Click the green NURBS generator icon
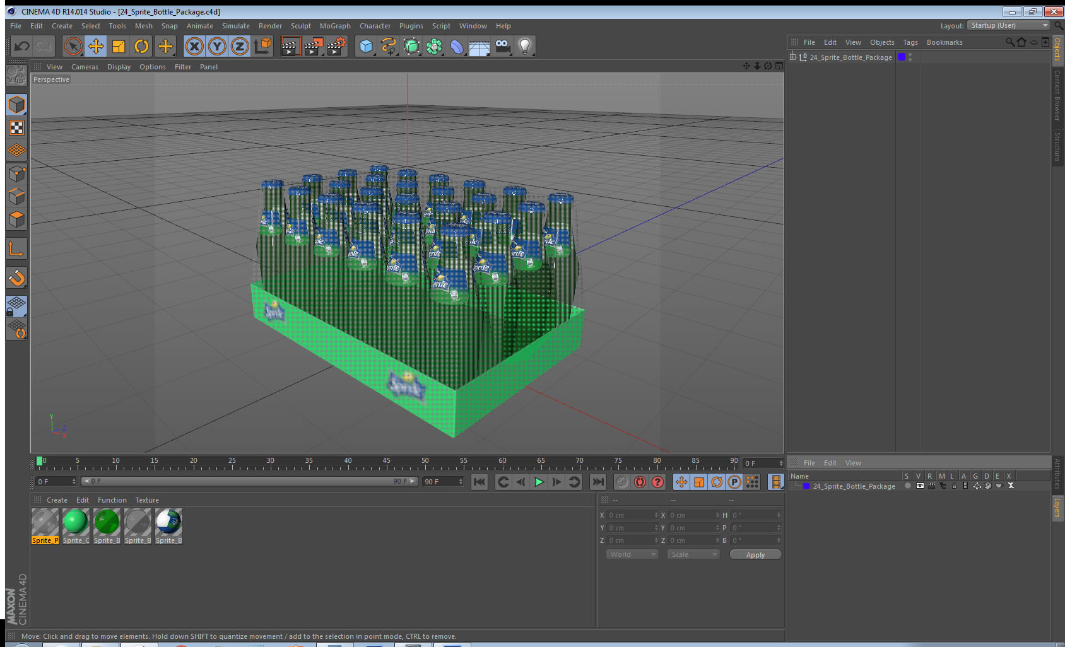The width and height of the screenshot is (1065, 647). point(411,46)
